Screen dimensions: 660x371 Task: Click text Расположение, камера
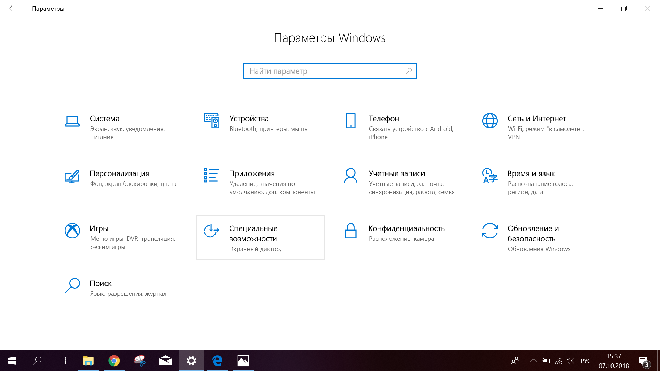click(x=401, y=239)
